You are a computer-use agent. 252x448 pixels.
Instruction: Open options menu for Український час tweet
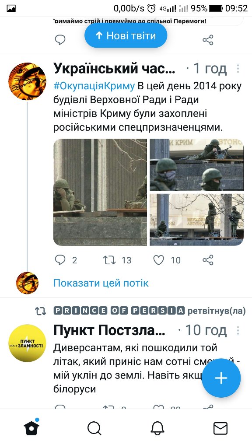tap(238, 69)
